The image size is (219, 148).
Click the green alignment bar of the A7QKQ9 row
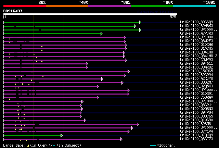coord(32,135)
